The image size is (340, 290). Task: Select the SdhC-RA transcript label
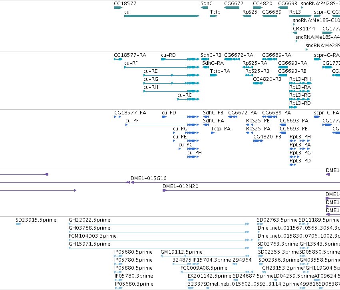click(213, 63)
